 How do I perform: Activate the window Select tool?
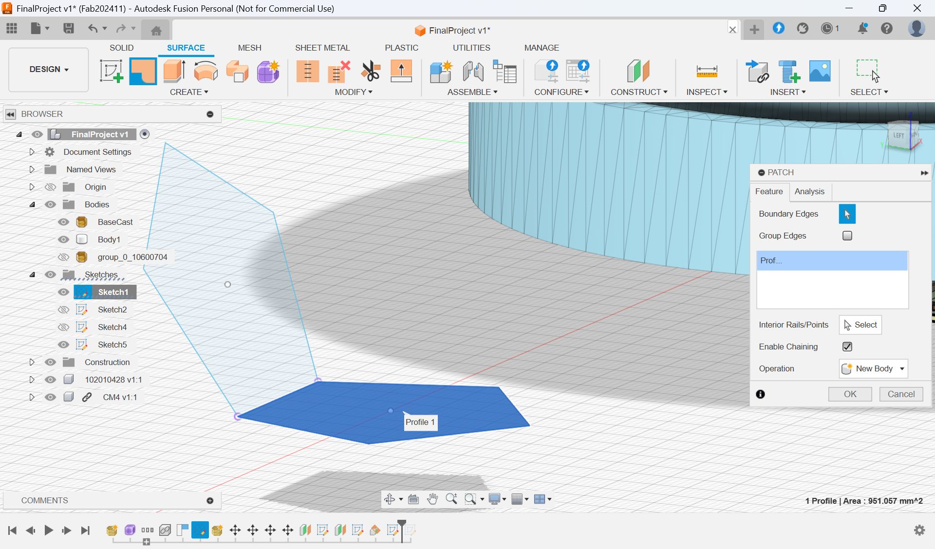click(868, 72)
